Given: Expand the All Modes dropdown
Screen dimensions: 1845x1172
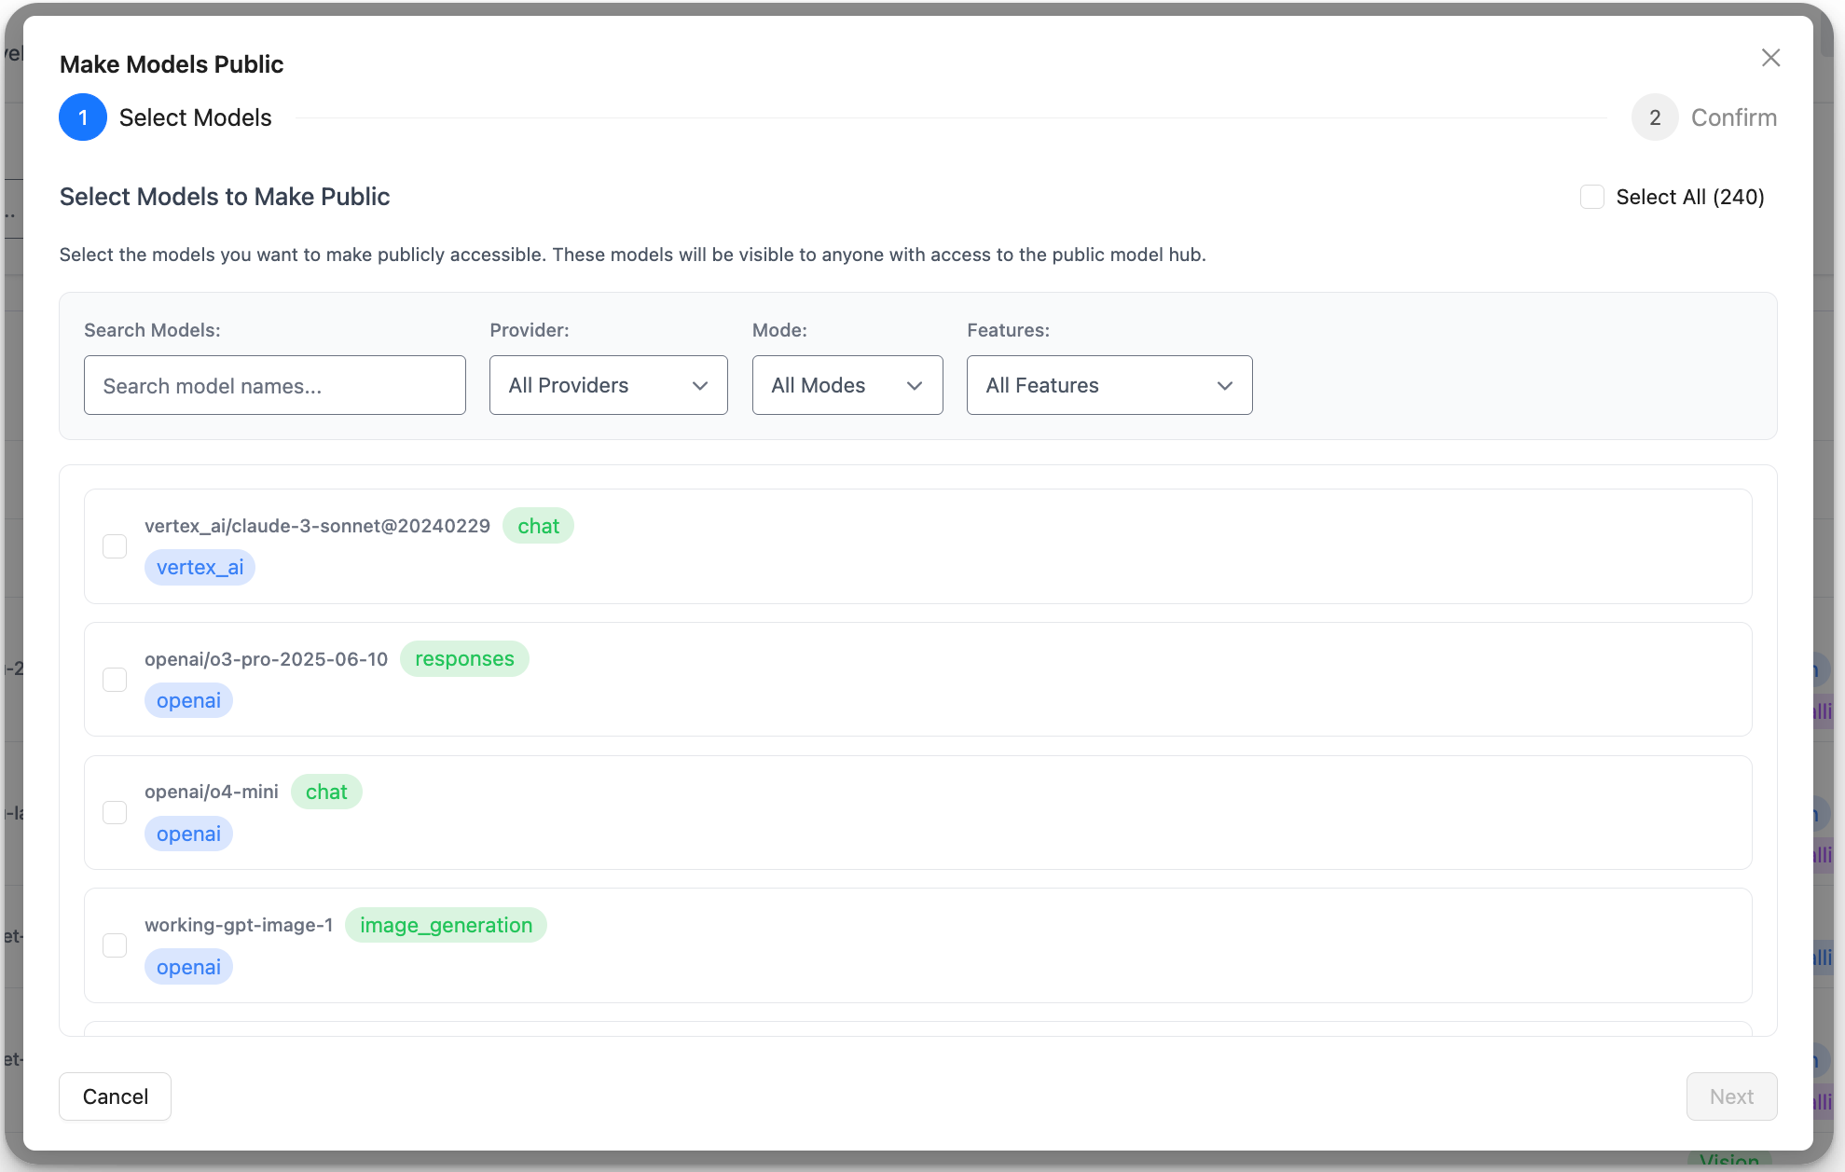Looking at the screenshot, I should coord(847,385).
